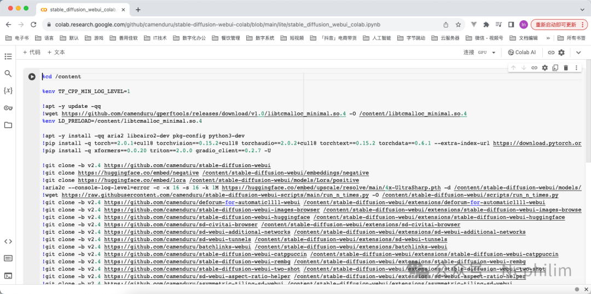This screenshot has width=591, height=294.
Task: Open the 人工智能 bookmark folder
Action: [377, 38]
